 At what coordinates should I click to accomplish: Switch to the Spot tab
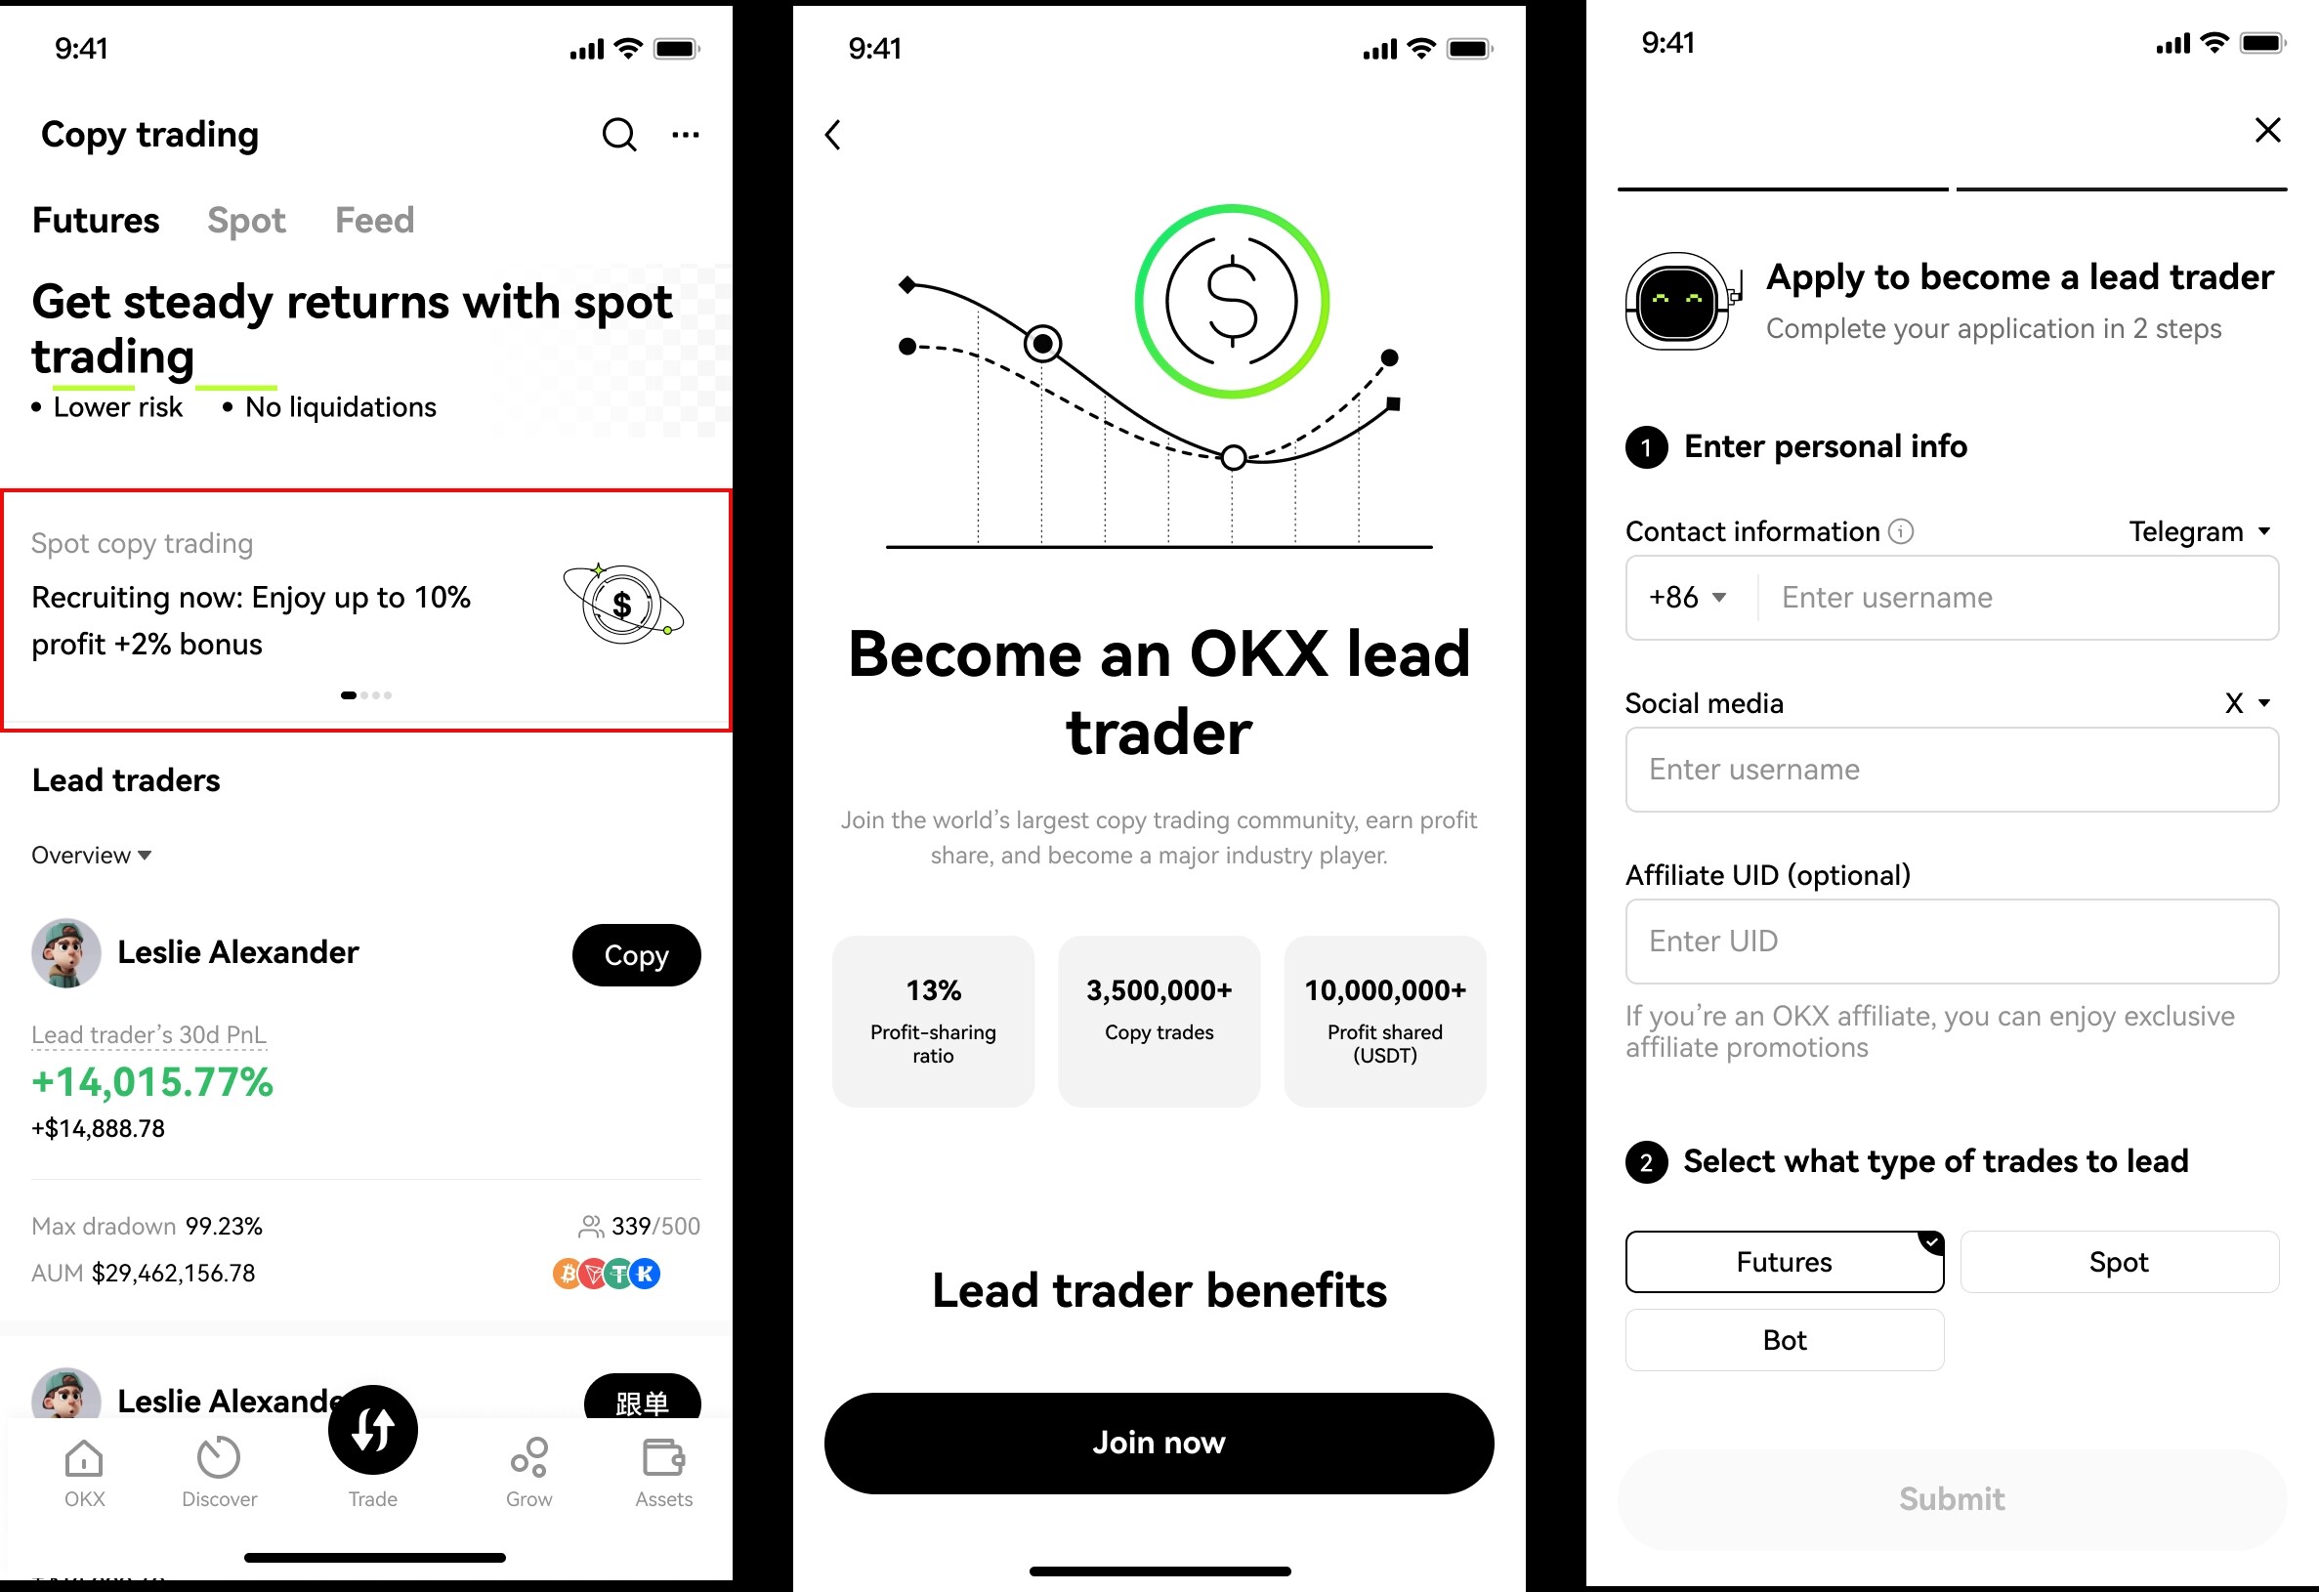click(247, 220)
